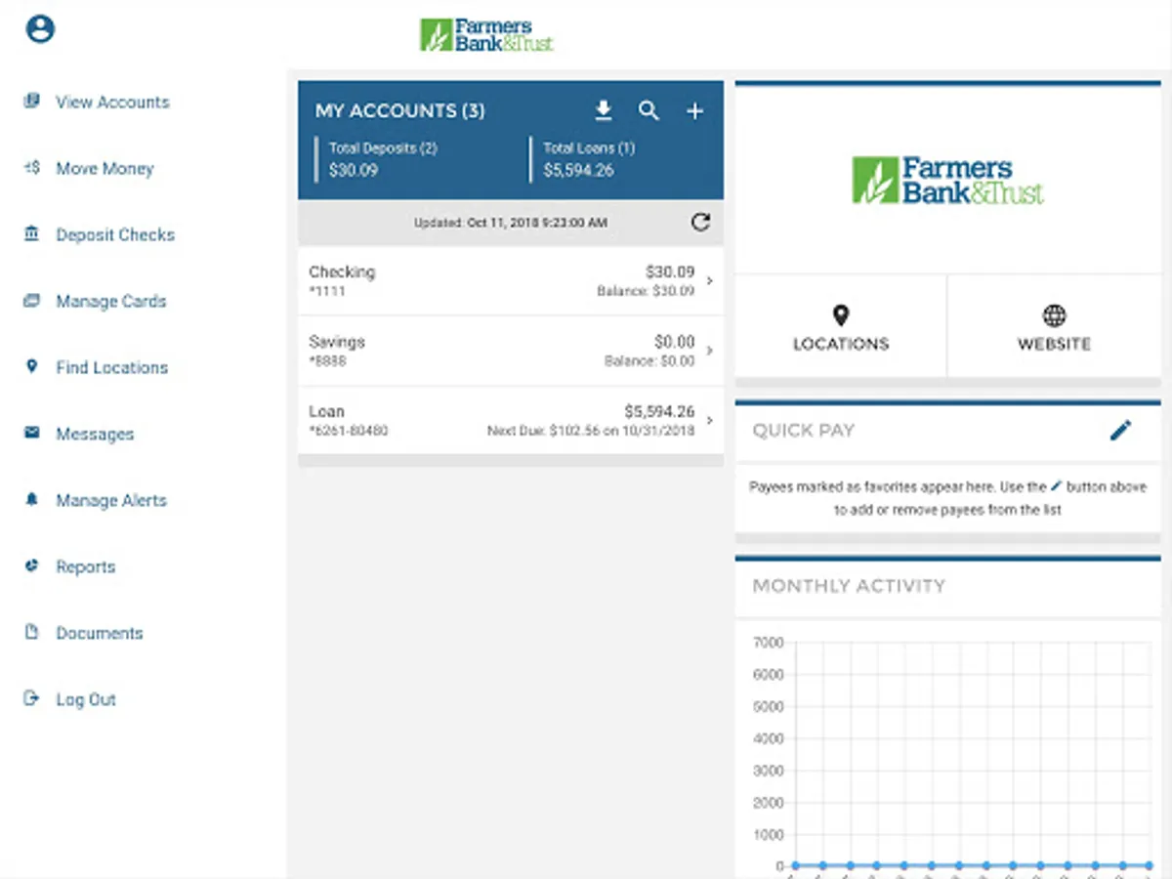This screenshot has width=1172, height=879.
Task: Expand the Loan account row chevron
Action: coord(709,420)
